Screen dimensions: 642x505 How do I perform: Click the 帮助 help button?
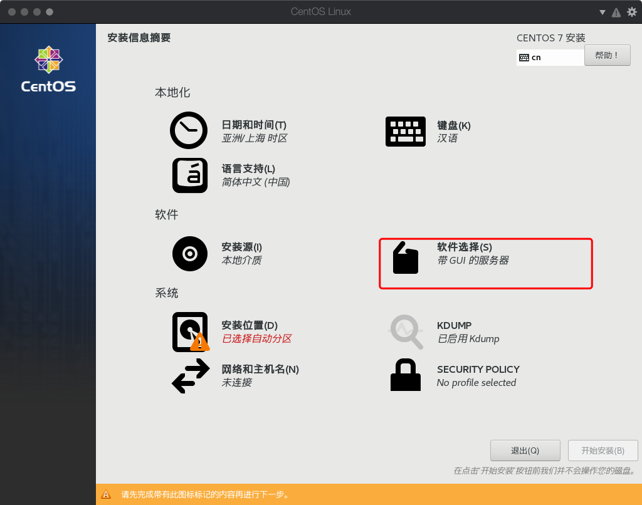(x=607, y=55)
